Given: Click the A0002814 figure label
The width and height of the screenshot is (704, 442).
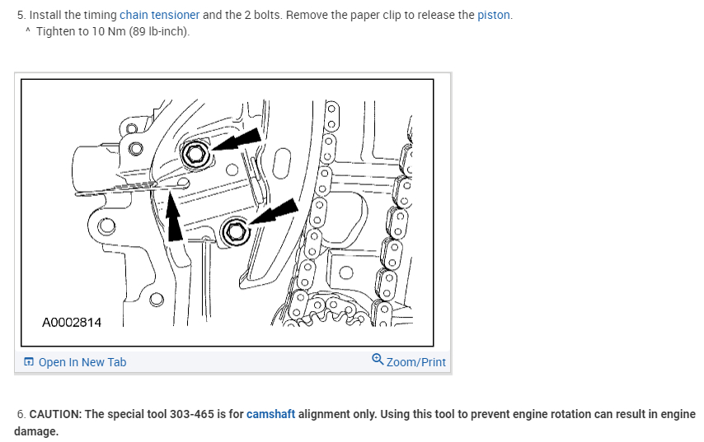Looking at the screenshot, I should click(72, 323).
